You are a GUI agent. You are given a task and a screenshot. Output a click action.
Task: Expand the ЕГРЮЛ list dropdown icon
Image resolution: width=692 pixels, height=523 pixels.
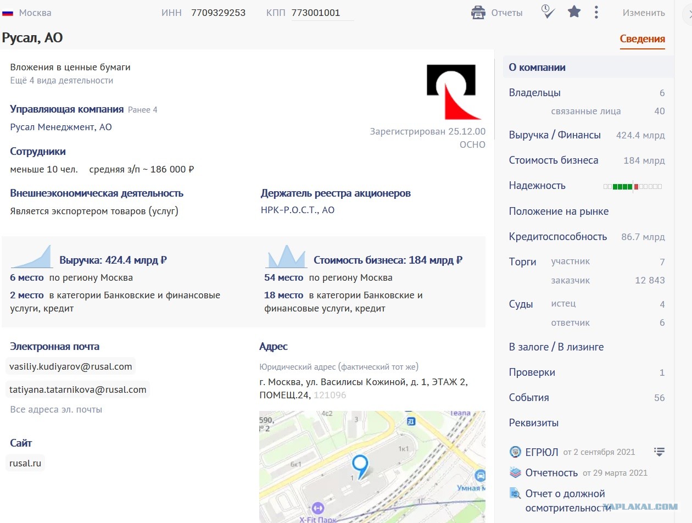tap(660, 452)
